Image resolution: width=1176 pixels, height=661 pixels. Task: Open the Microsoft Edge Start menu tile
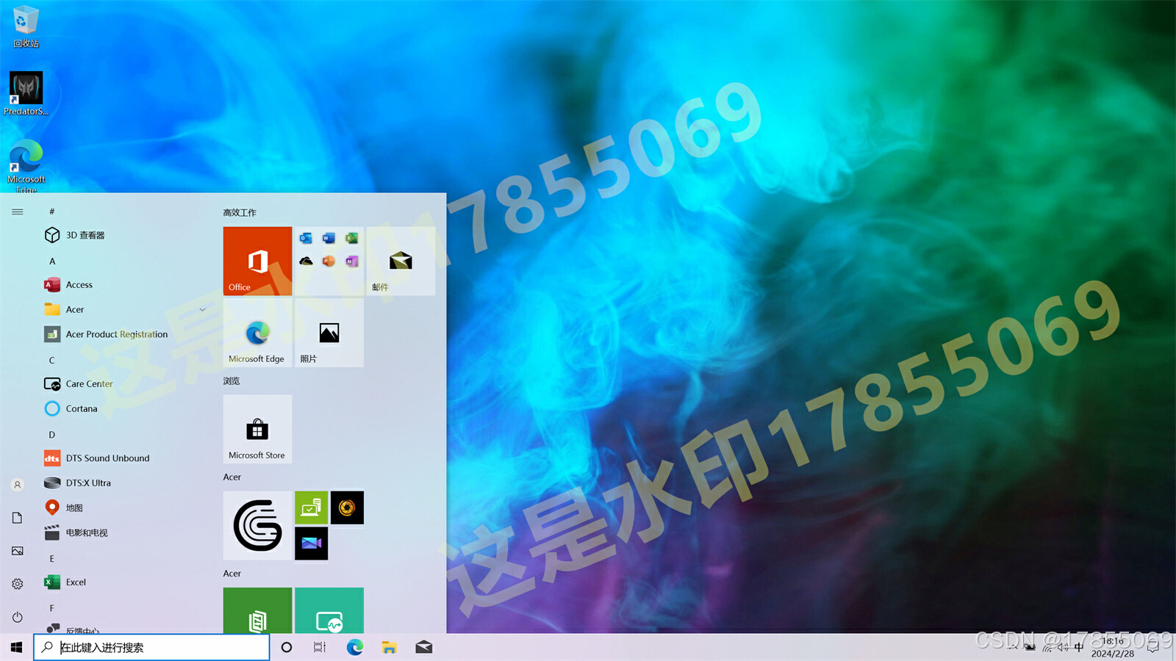point(257,333)
